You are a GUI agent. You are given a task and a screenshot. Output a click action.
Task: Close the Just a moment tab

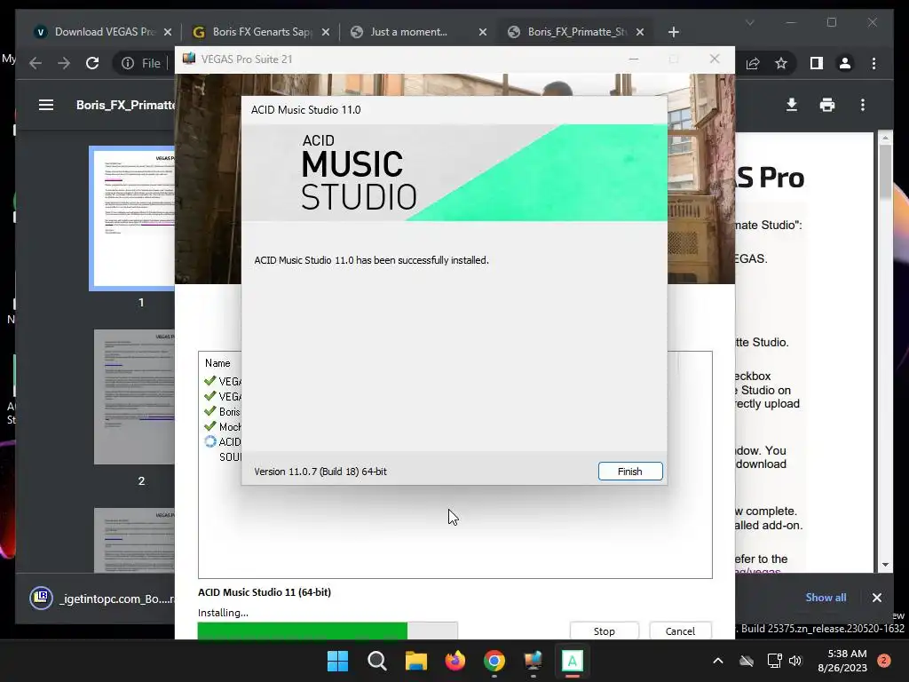[x=482, y=32]
